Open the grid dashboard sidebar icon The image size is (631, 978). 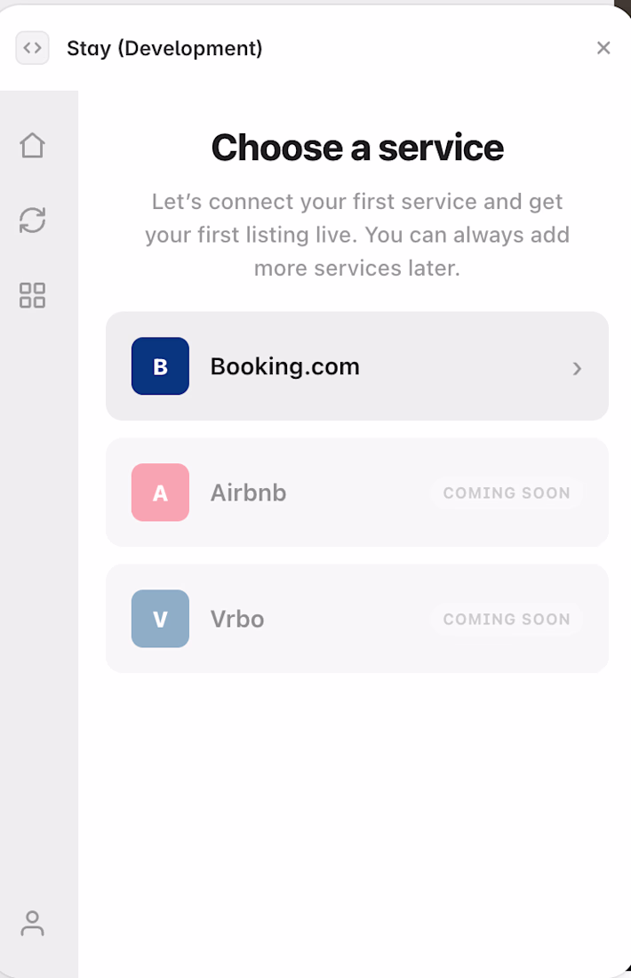32,295
